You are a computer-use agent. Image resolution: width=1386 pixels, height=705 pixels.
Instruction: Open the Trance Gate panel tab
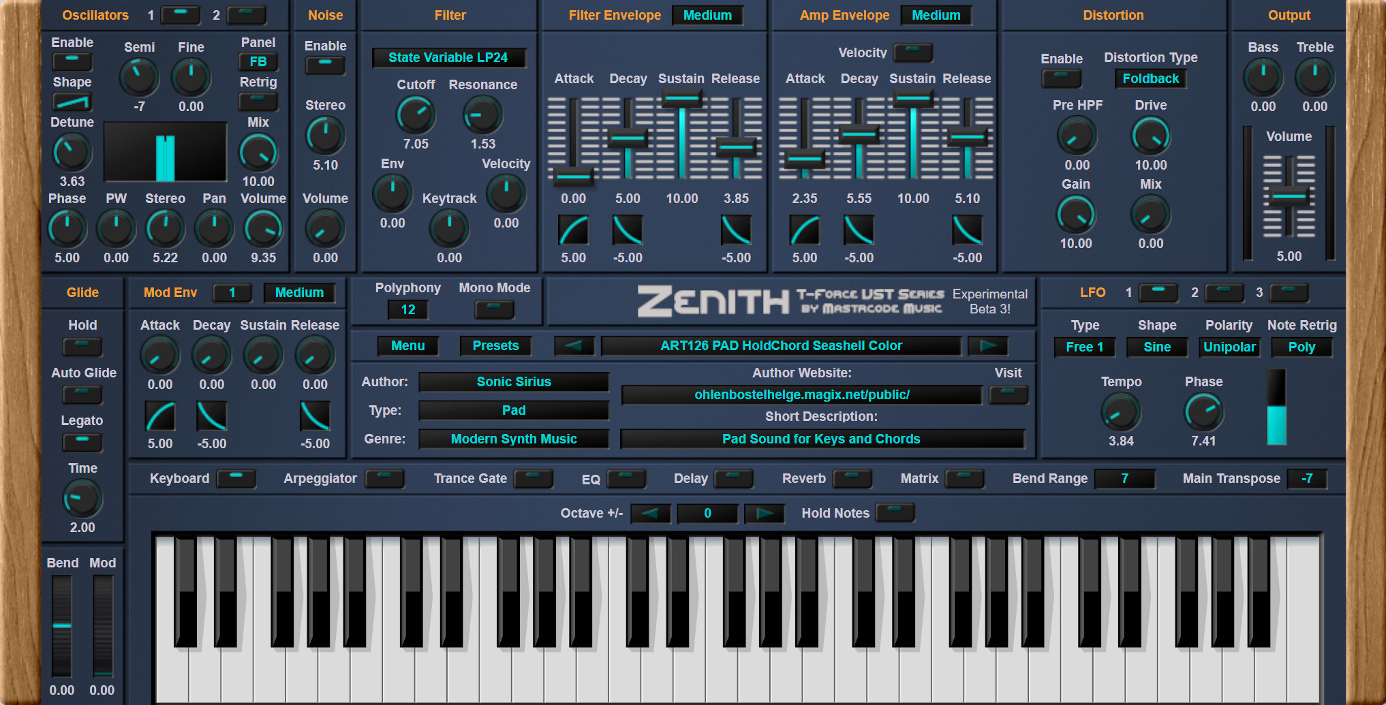[x=533, y=478]
